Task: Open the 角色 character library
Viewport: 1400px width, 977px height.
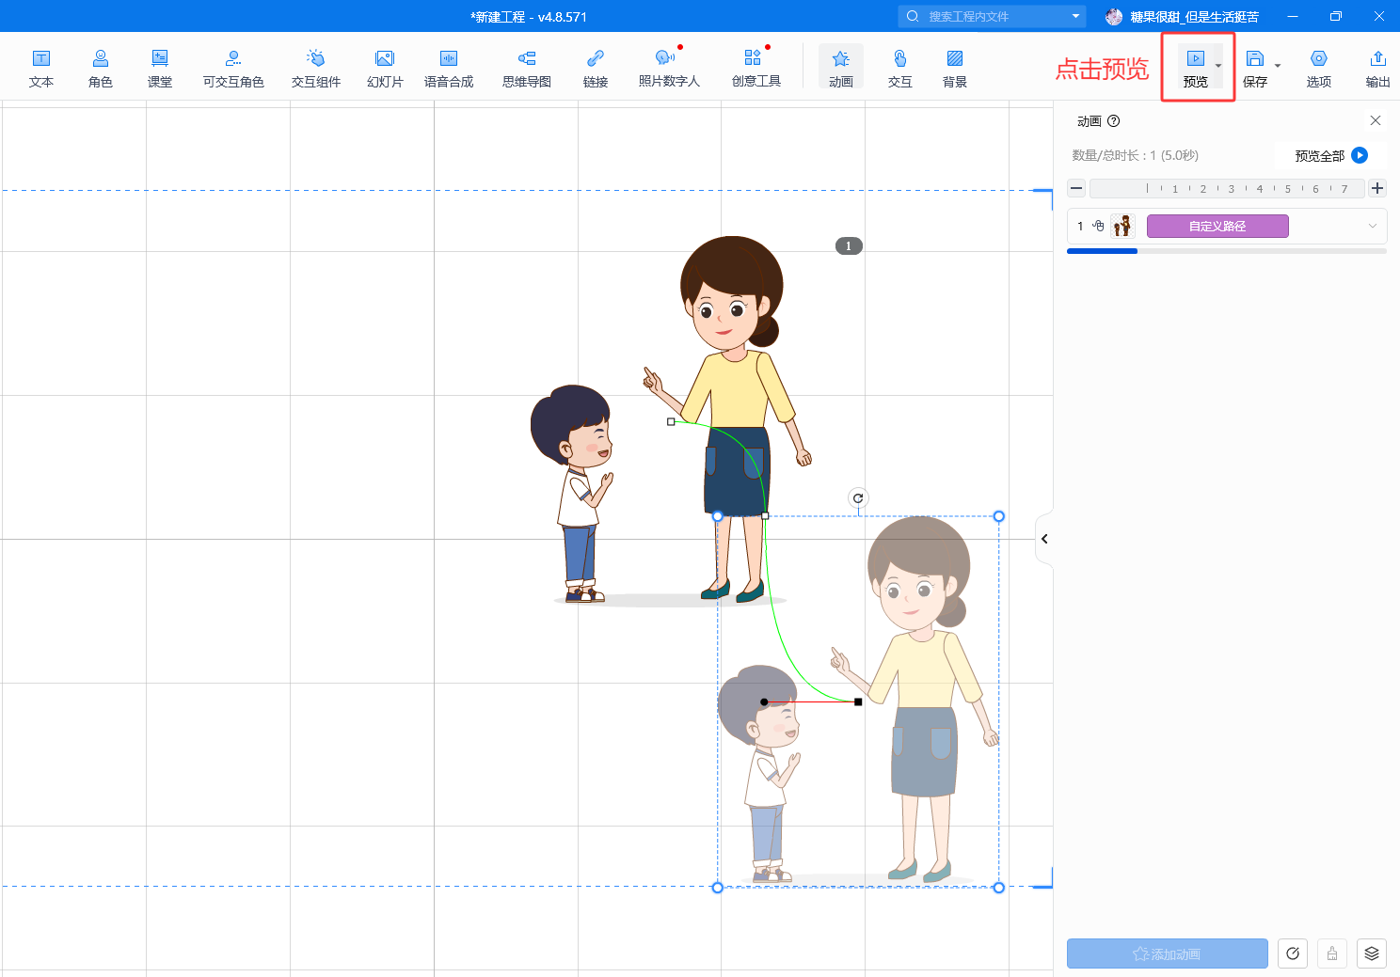Action: (x=101, y=68)
